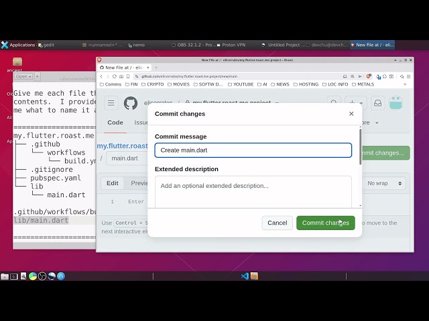The image size is (429, 321).
Task: Open the METALS bookmarks folder
Action: tap(363, 84)
